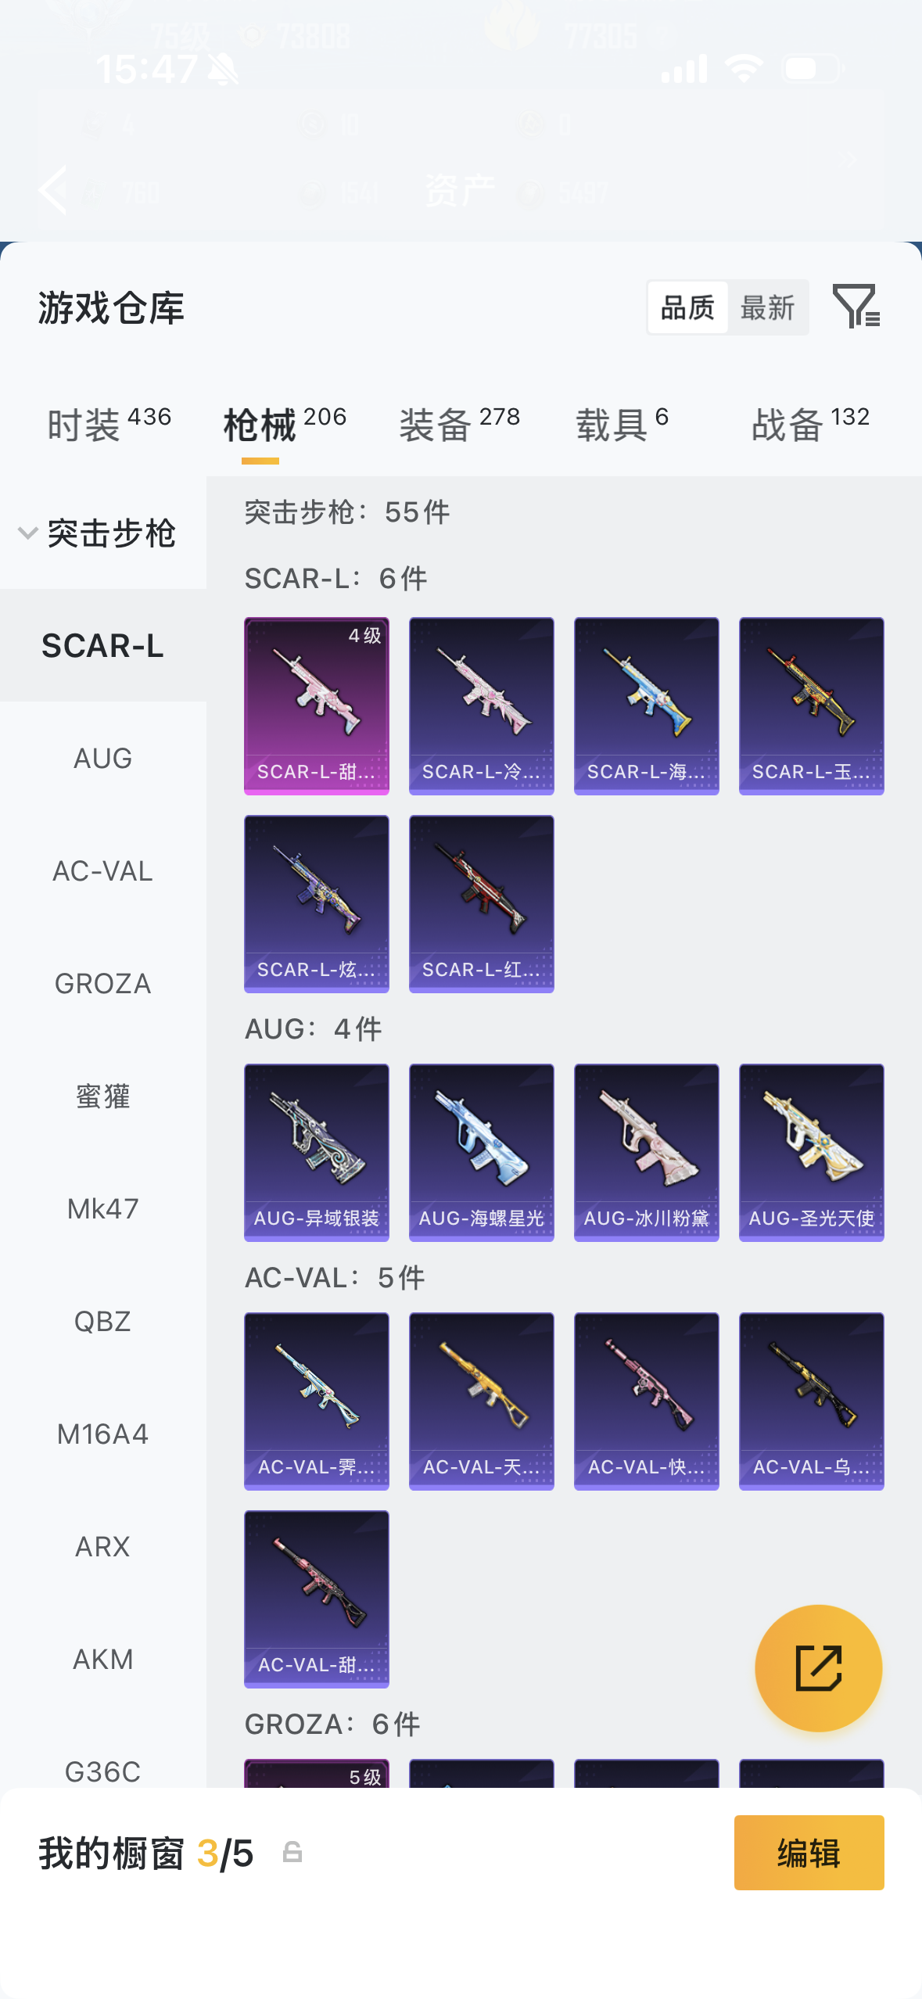The height and width of the screenshot is (1999, 922).
Task: Switch sorting to 品质
Action: click(x=687, y=307)
